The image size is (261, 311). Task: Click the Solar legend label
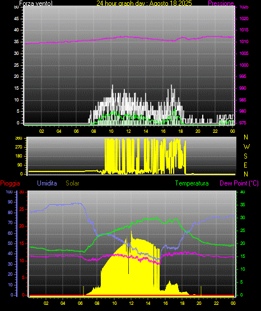tap(72, 183)
